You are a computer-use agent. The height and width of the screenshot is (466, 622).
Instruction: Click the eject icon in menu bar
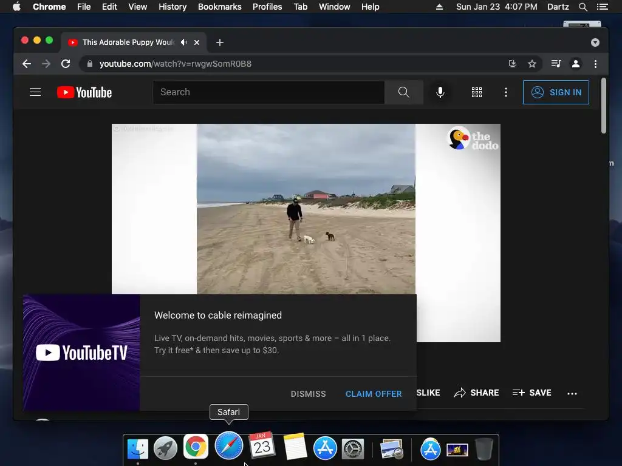439,7
